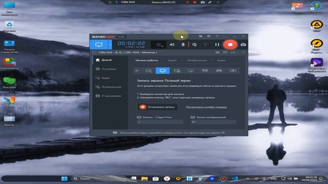Open the output folder icon in the title bar
Viewport: 328px width, 184px height.
200,36
